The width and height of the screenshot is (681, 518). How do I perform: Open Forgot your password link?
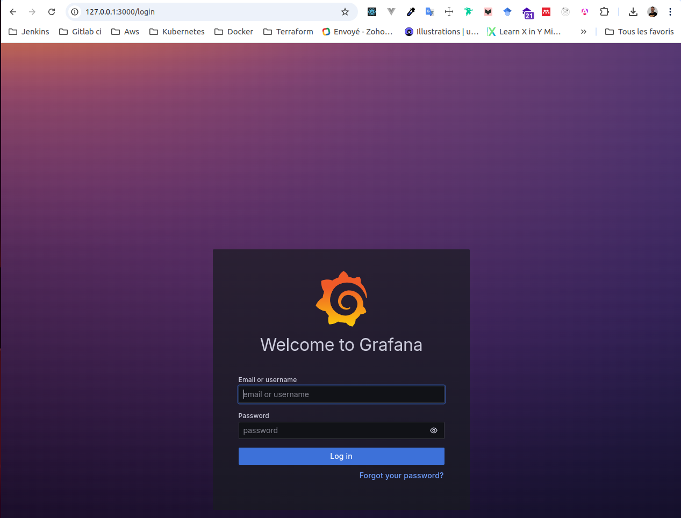(x=401, y=476)
